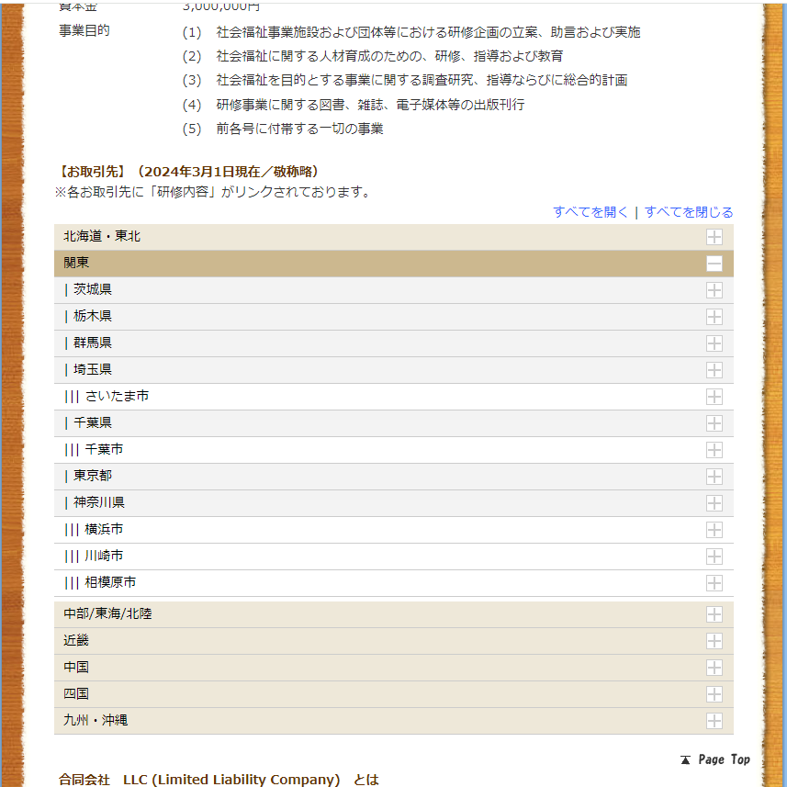The height and width of the screenshot is (787, 787).
Task: Click the Page Top up-arrow icon
Action: point(685,759)
